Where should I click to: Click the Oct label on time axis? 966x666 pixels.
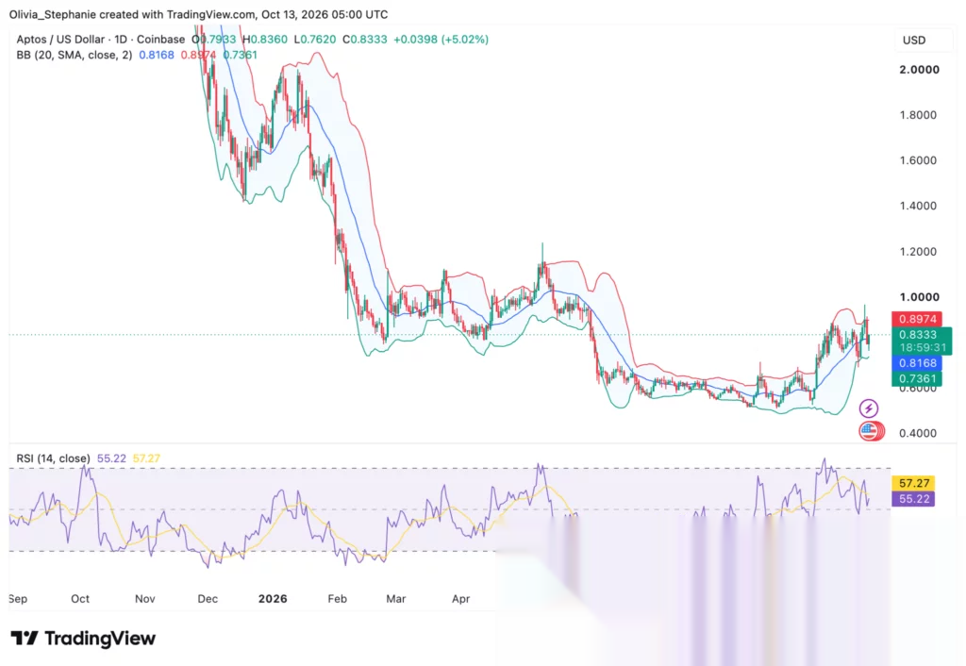(80, 599)
